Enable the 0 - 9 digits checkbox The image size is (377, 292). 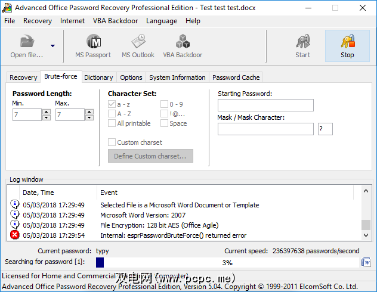(164, 104)
